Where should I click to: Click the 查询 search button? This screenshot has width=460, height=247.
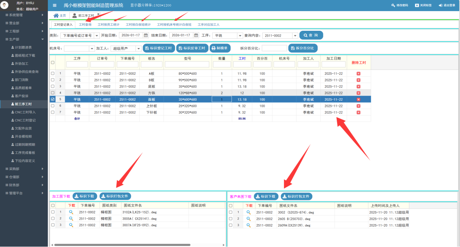click(x=311, y=35)
